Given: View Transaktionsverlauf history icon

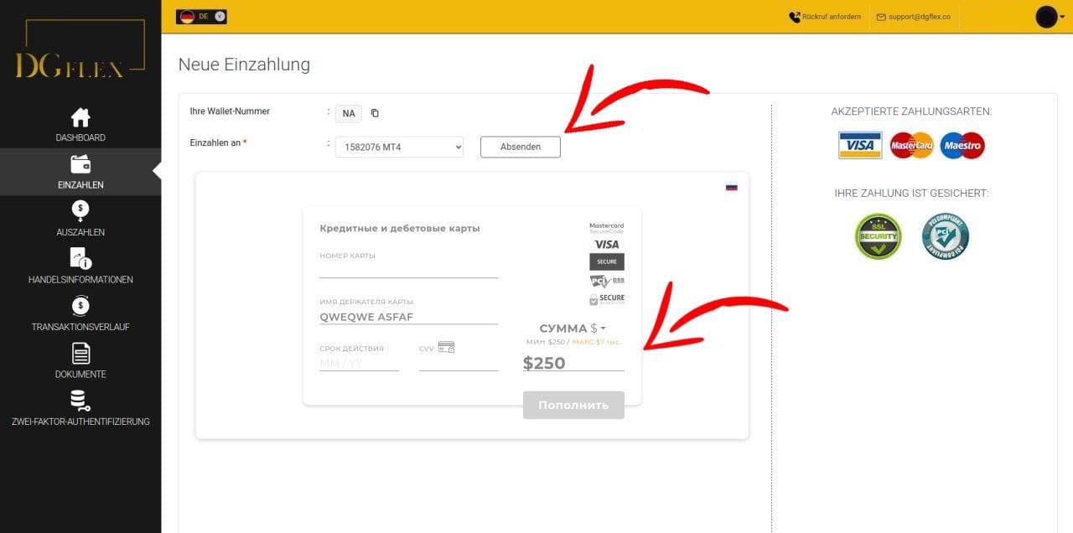Looking at the screenshot, I should pos(80,306).
